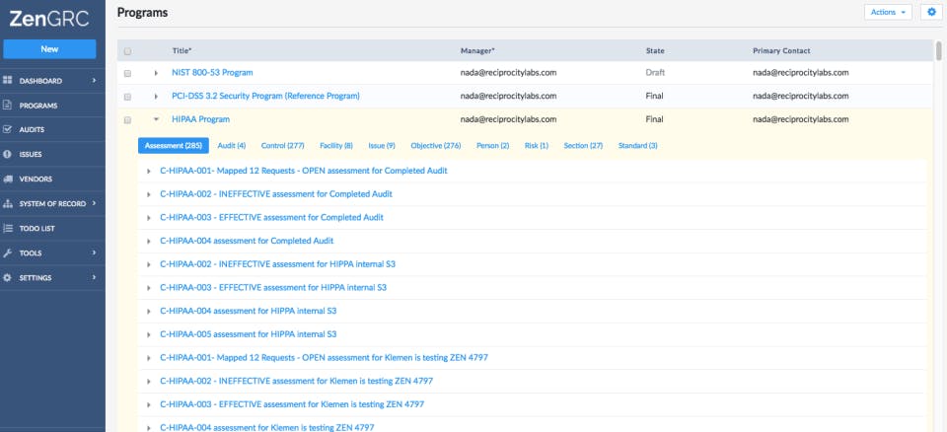Expand C-HIPAA-002 INEFFECTIVE assessment for HIPPA internal S3
The height and width of the screenshot is (432, 947).
149,264
